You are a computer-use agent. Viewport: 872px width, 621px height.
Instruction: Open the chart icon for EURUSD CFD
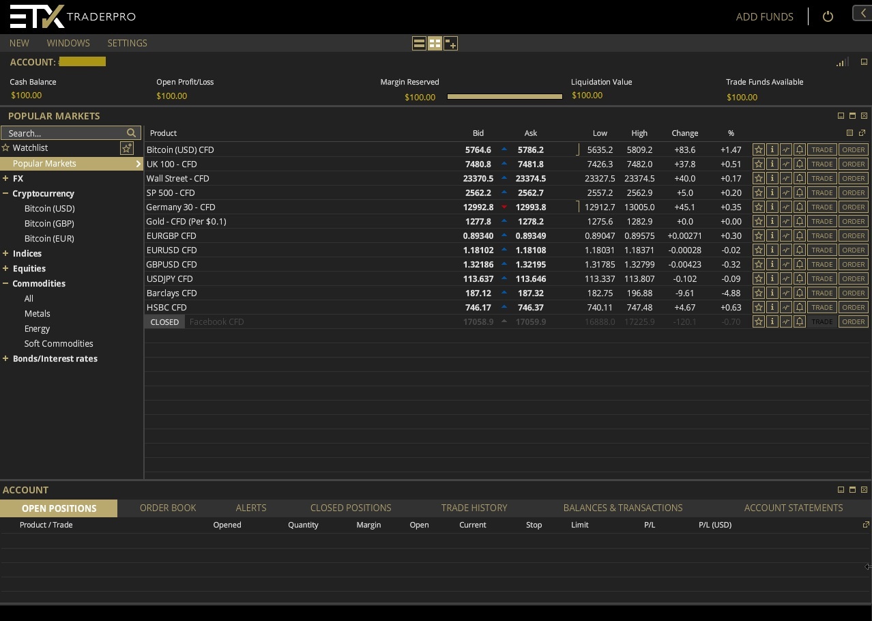coord(786,250)
